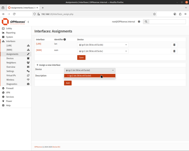Click the grey system status circle indicator
The width and height of the screenshot is (189, 151).
click(x=139, y=22)
